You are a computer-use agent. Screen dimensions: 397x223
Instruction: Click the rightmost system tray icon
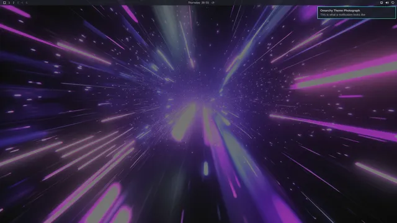pyautogui.click(x=393, y=2)
